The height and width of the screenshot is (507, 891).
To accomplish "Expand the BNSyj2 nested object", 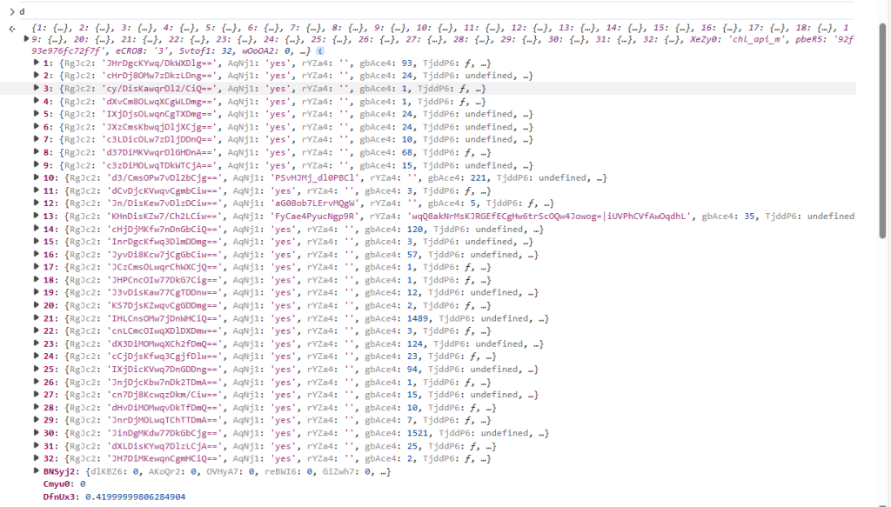I will (x=25, y=471).
